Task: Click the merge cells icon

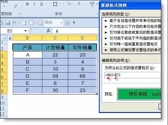Action: point(67,23)
